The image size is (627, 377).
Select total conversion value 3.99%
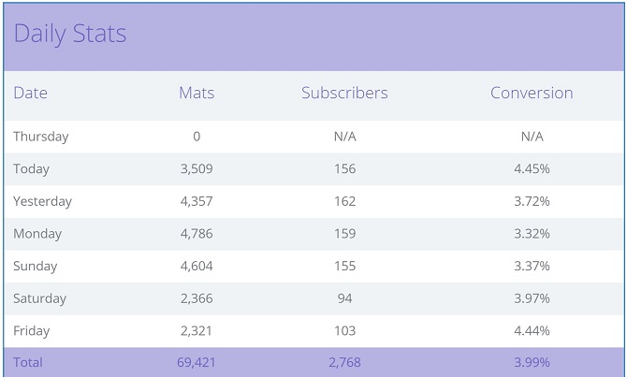click(x=532, y=362)
